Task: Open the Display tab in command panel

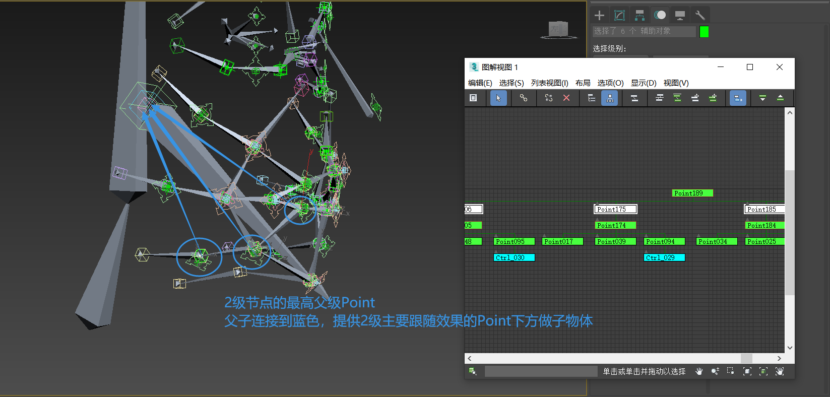Action: 680,15
